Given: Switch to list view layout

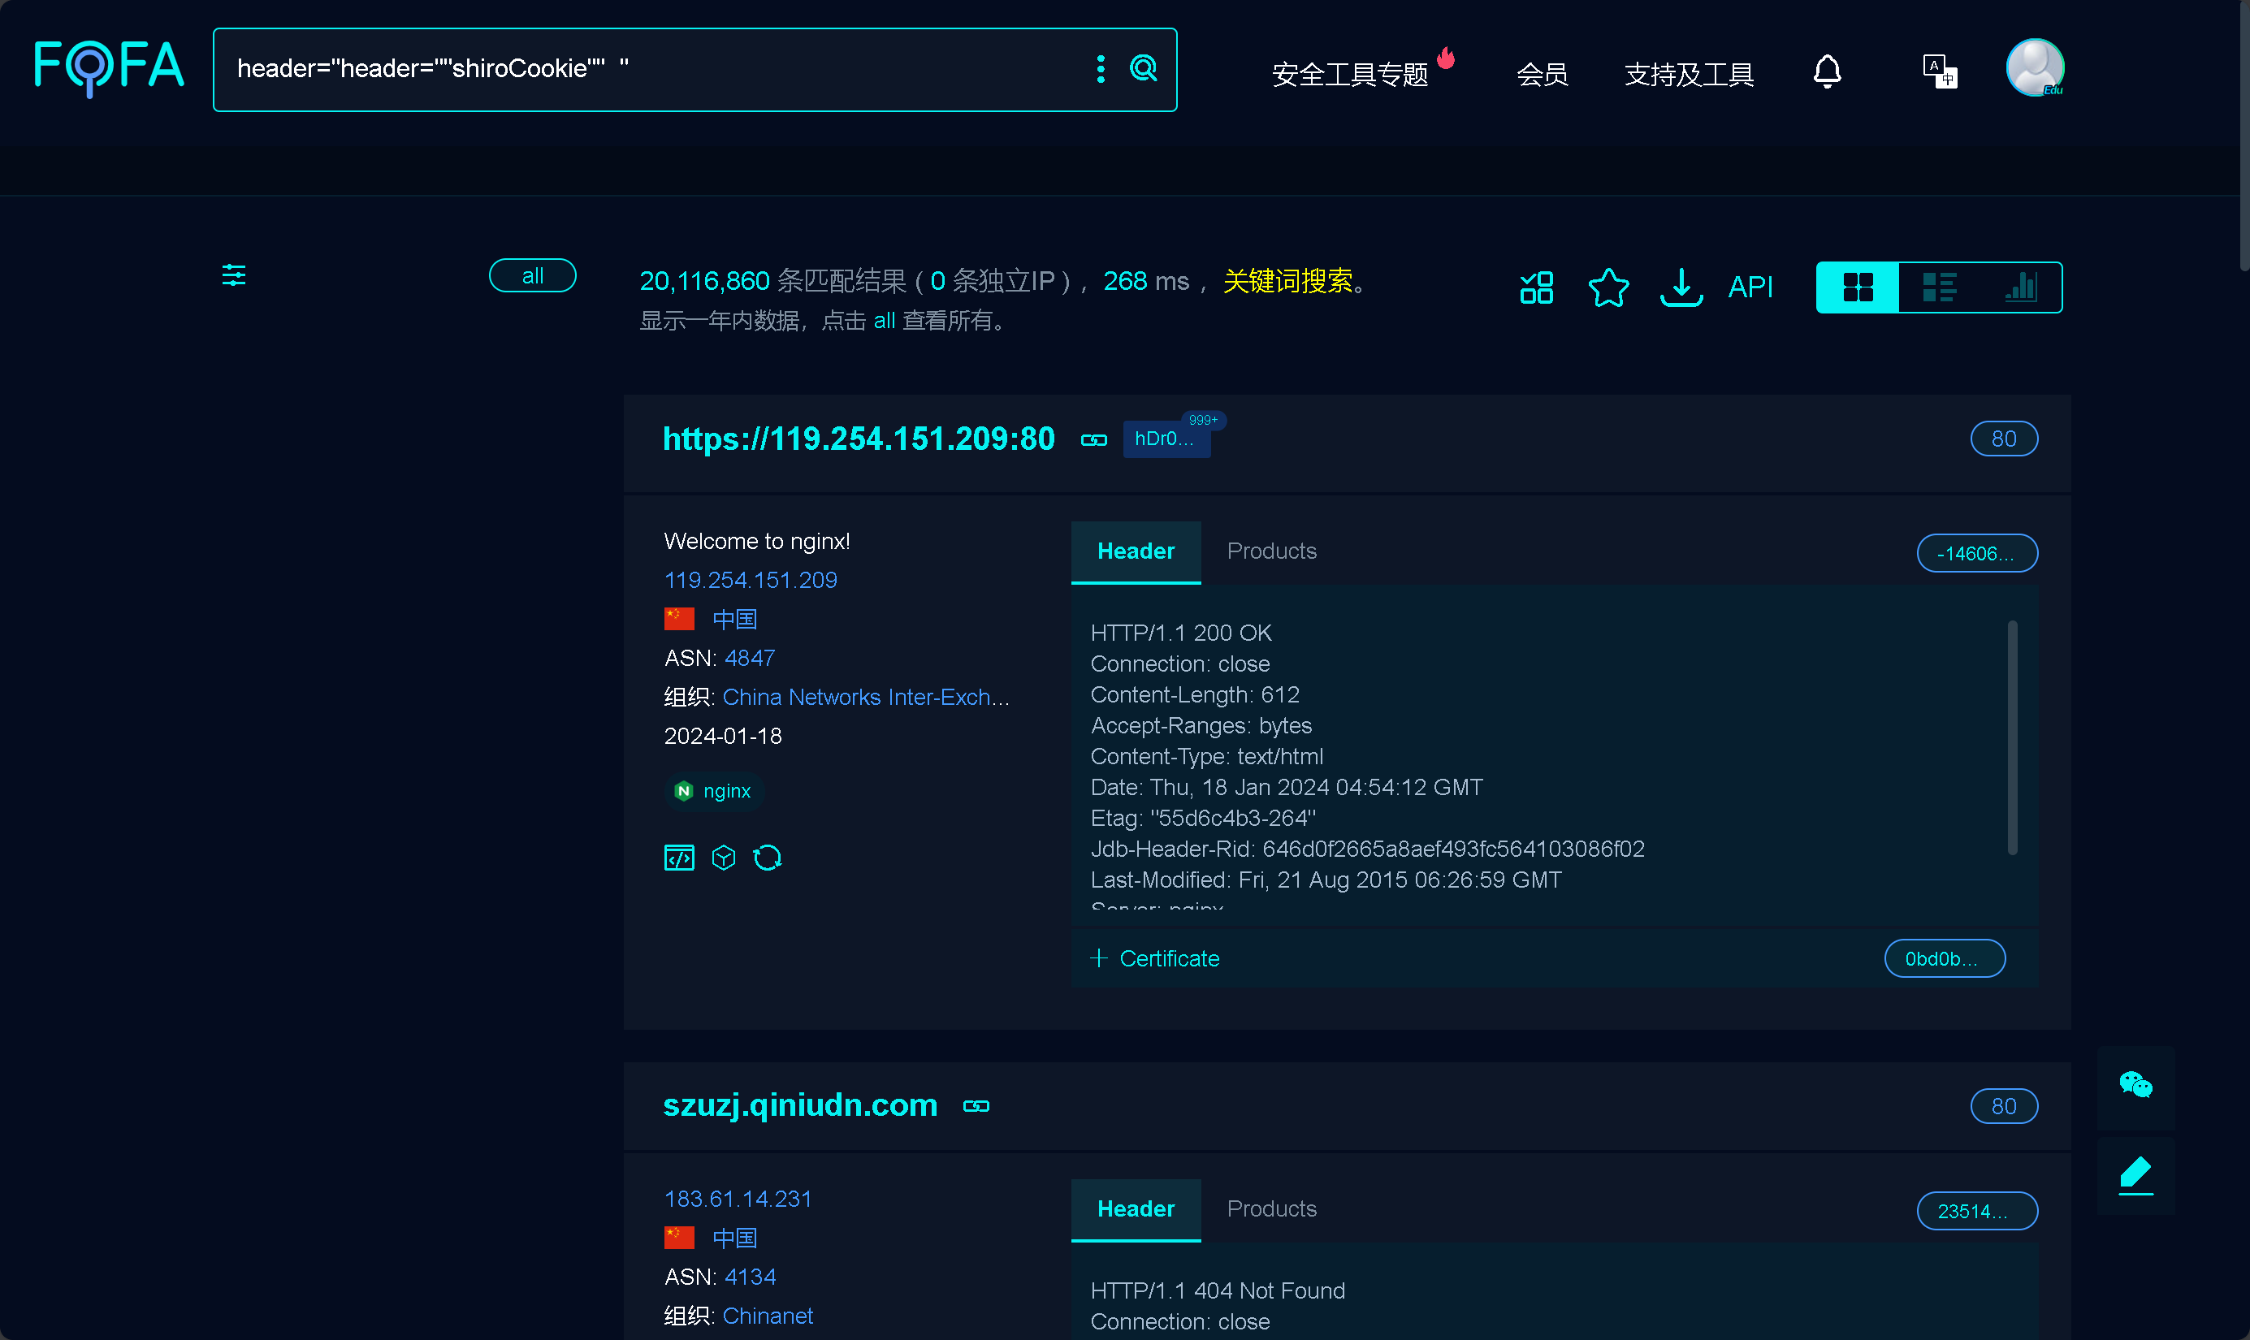Looking at the screenshot, I should 1939,288.
